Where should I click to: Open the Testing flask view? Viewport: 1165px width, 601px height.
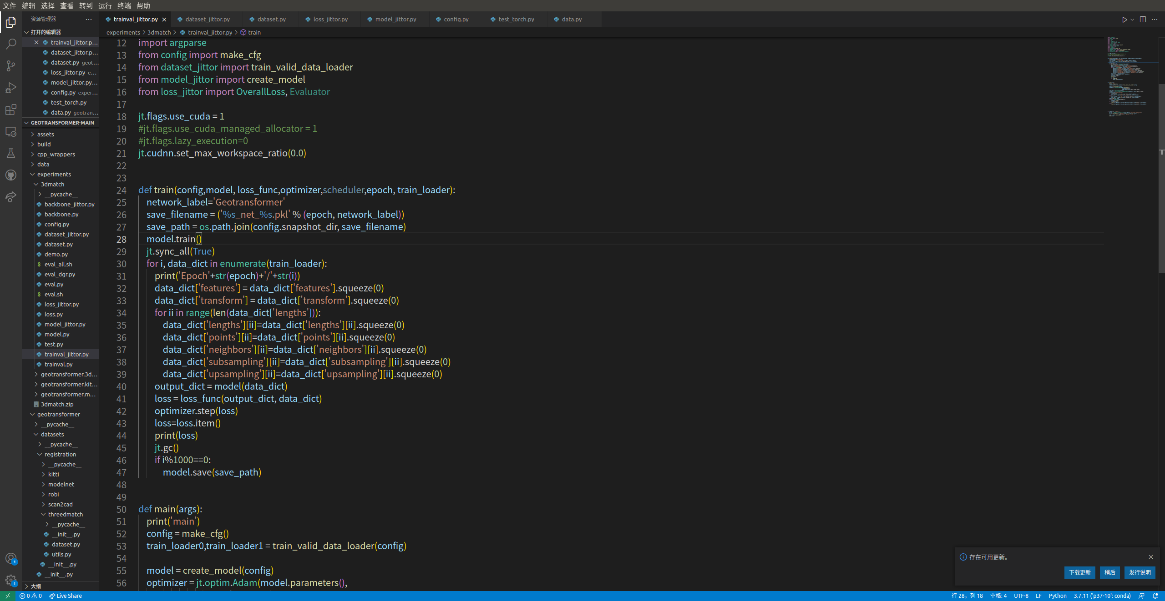point(11,153)
